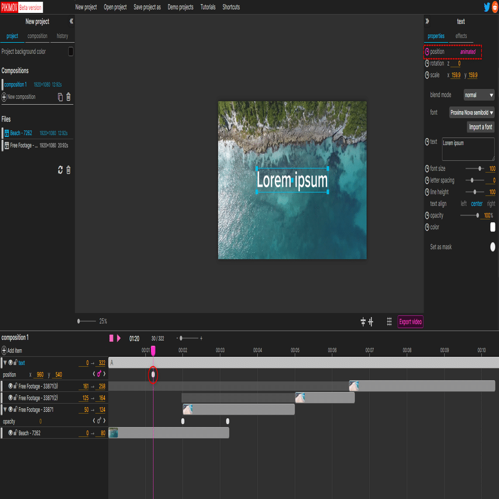Lock the Free Footage - 33871(3) layer
The height and width of the screenshot is (499, 499).
pos(15,386)
